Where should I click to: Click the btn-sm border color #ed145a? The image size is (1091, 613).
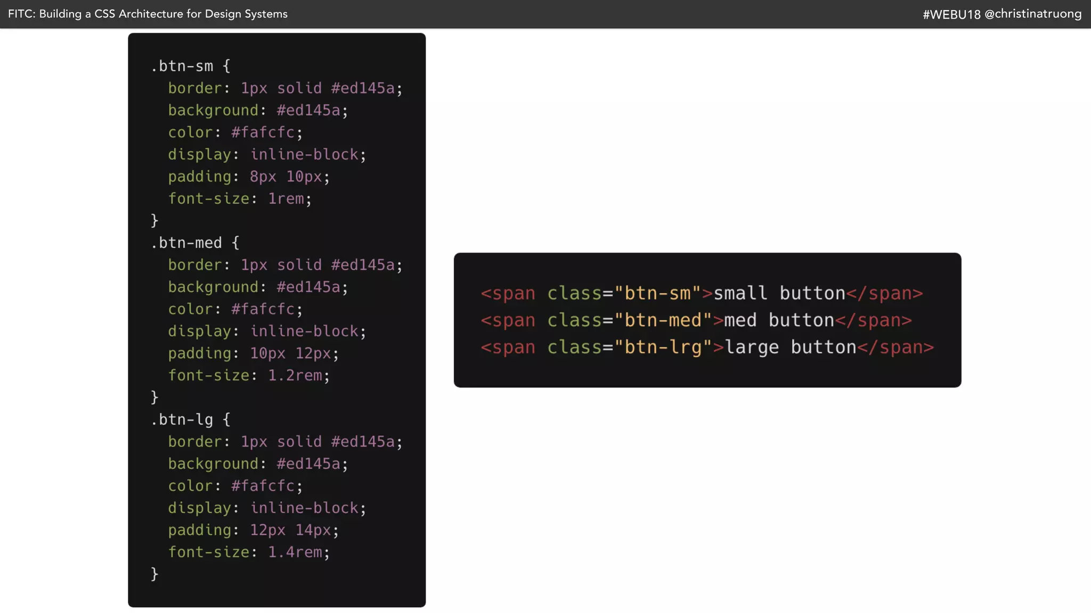click(x=363, y=88)
